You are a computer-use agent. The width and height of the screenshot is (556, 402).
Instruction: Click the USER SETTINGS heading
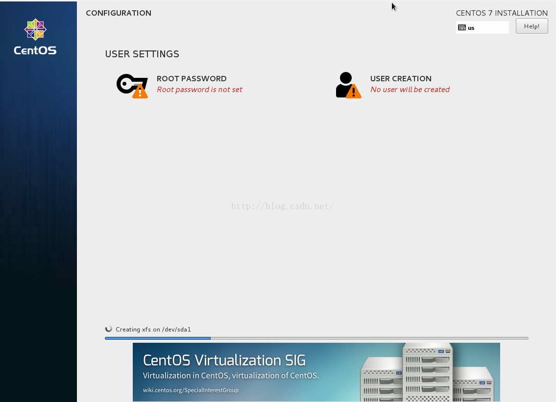pyautogui.click(x=142, y=54)
